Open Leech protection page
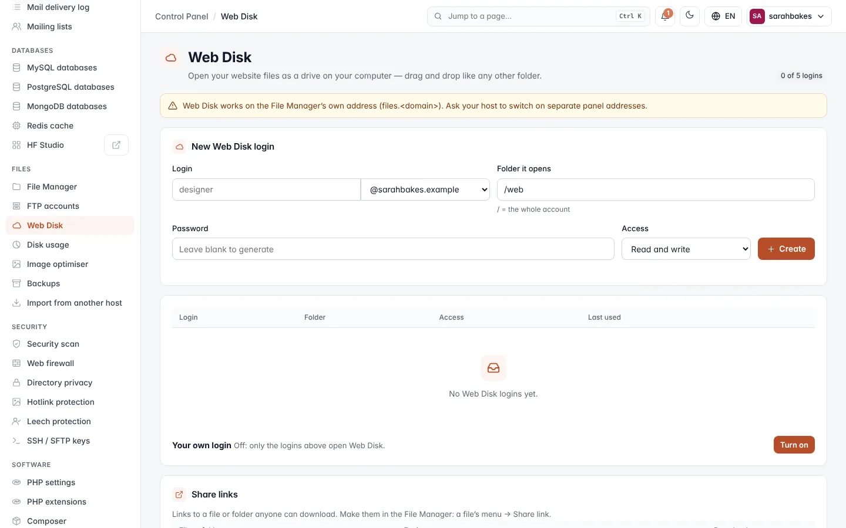 pos(70,421)
